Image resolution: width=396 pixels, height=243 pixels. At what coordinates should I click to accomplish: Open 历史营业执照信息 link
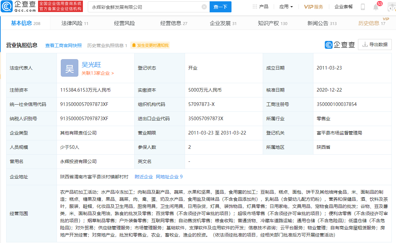107,45
